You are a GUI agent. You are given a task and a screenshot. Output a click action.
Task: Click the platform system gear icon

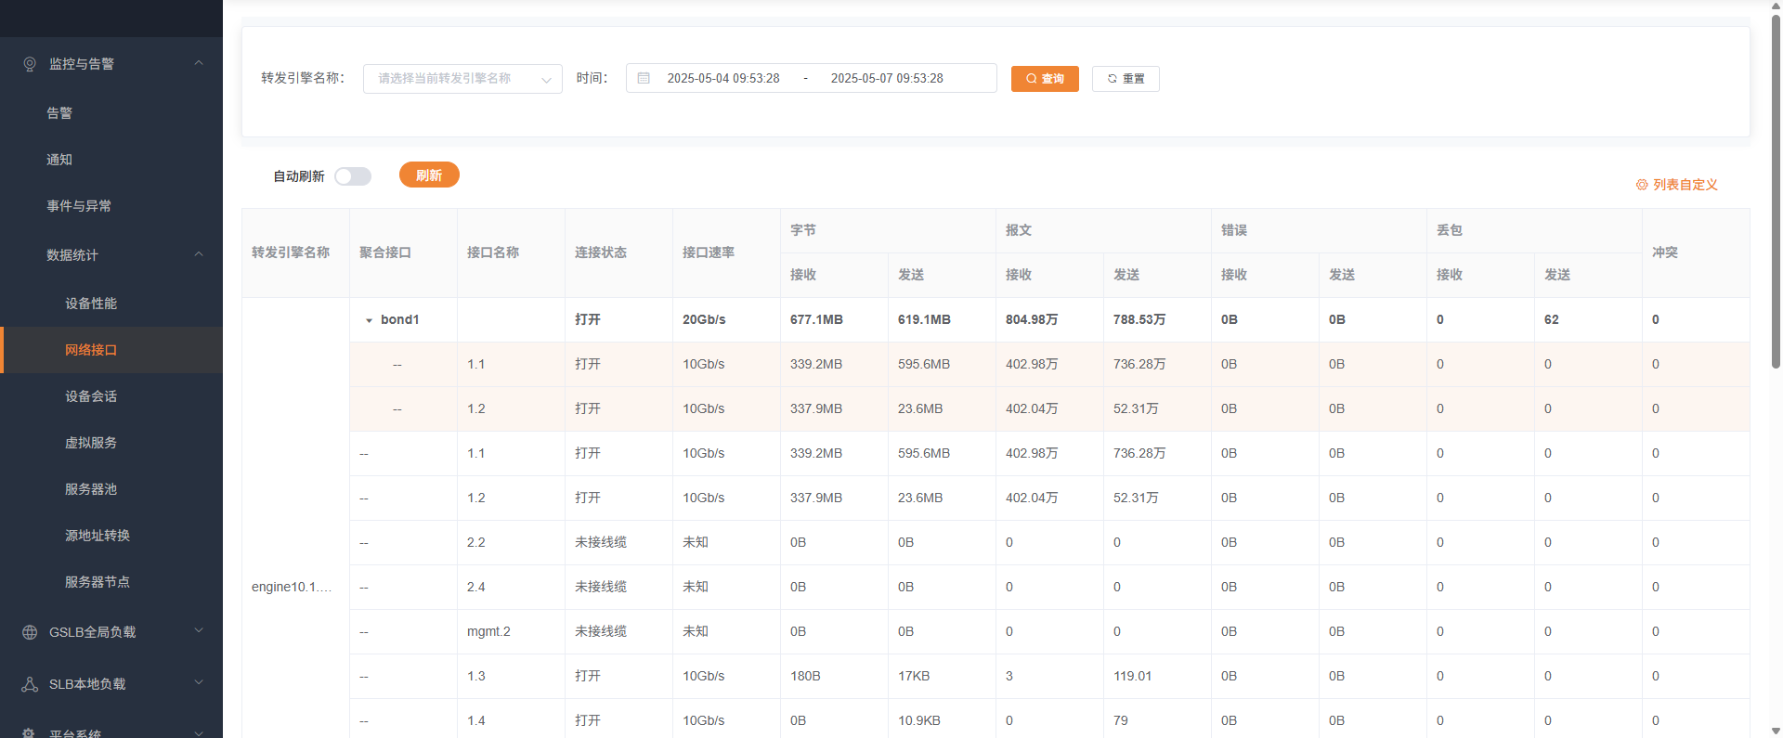(30, 732)
